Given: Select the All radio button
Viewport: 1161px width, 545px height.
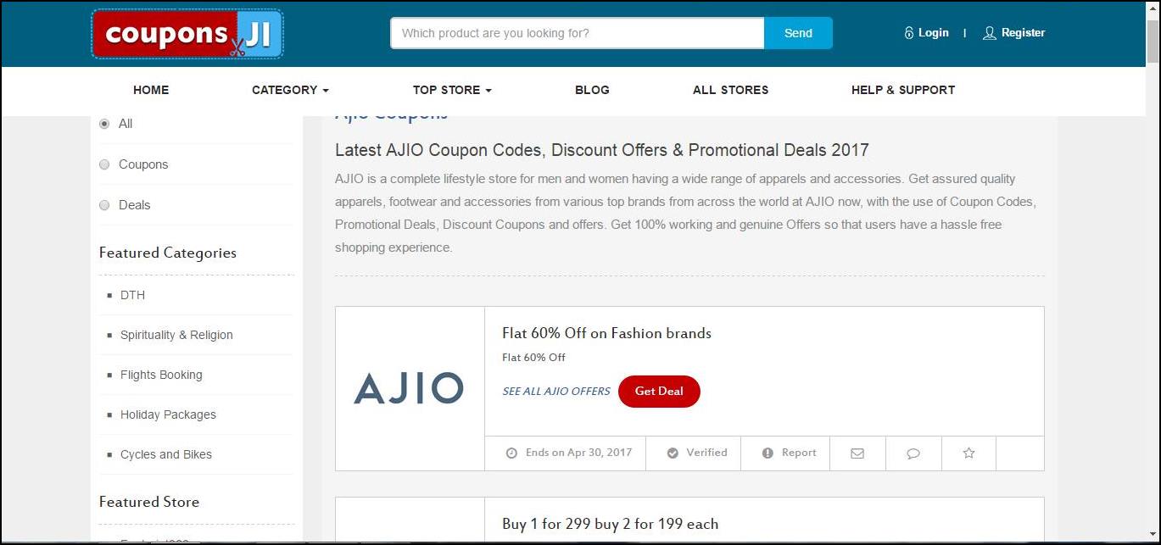Looking at the screenshot, I should (104, 124).
